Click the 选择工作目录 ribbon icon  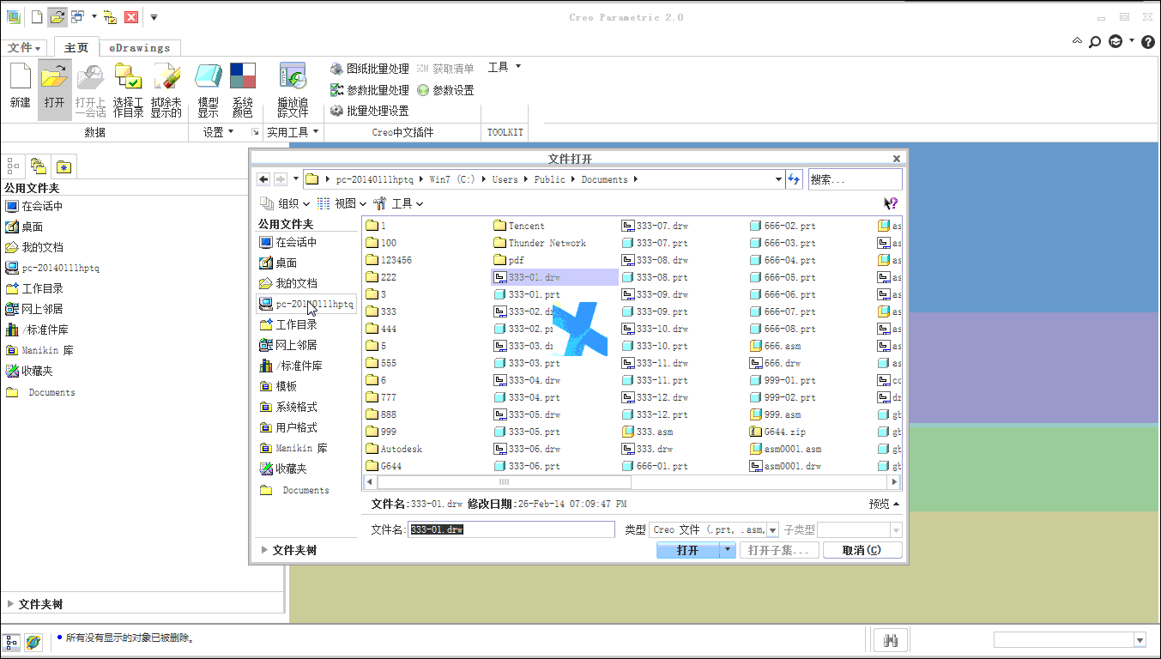click(129, 89)
